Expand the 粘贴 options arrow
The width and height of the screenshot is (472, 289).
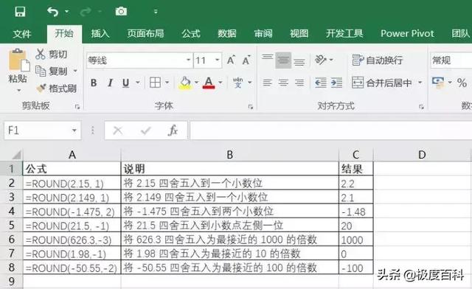click(x=18, y=90)
